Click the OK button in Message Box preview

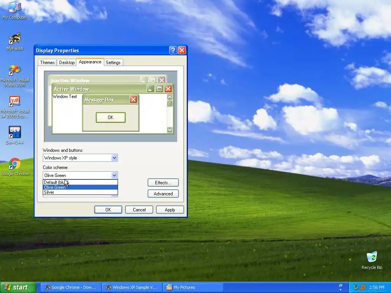(111, 118)
